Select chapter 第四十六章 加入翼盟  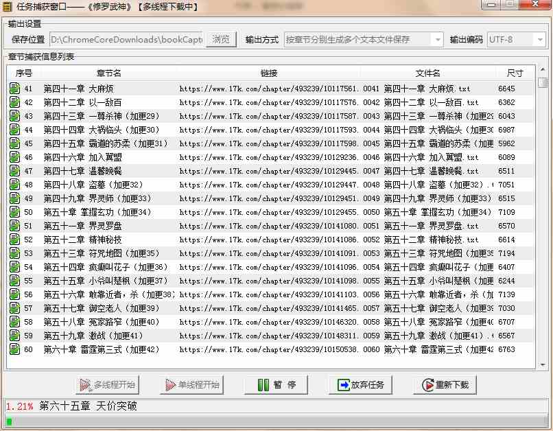pos(82,157)
